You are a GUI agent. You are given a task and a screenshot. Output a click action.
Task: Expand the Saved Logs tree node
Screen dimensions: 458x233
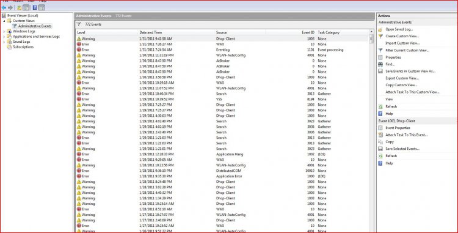point(4,42)
